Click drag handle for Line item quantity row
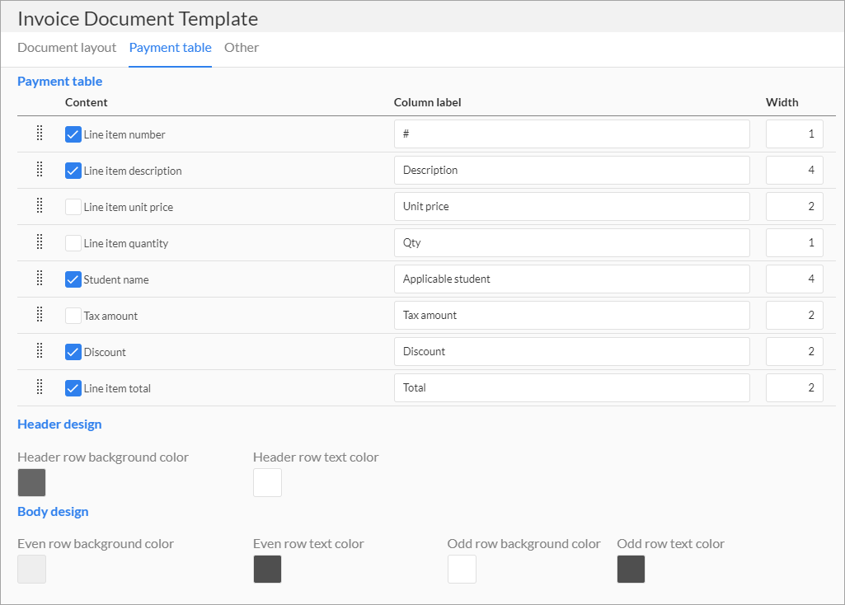The height and width of the screenshot is (605, 845). 40,242
